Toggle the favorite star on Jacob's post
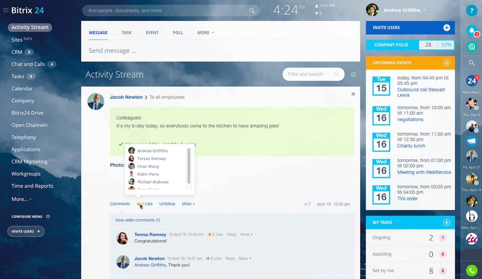 (x=353, y=94)
